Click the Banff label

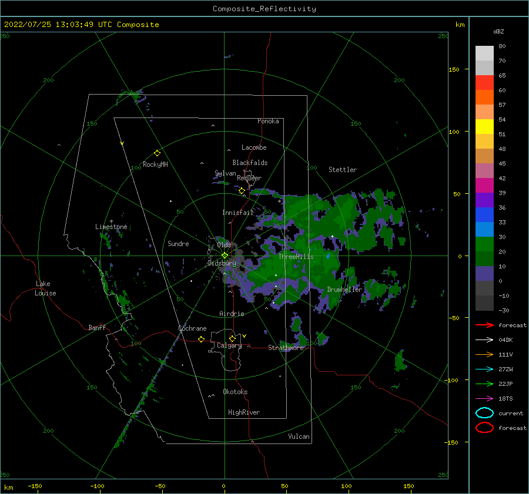pyautogui.click(x=97, y=328)
